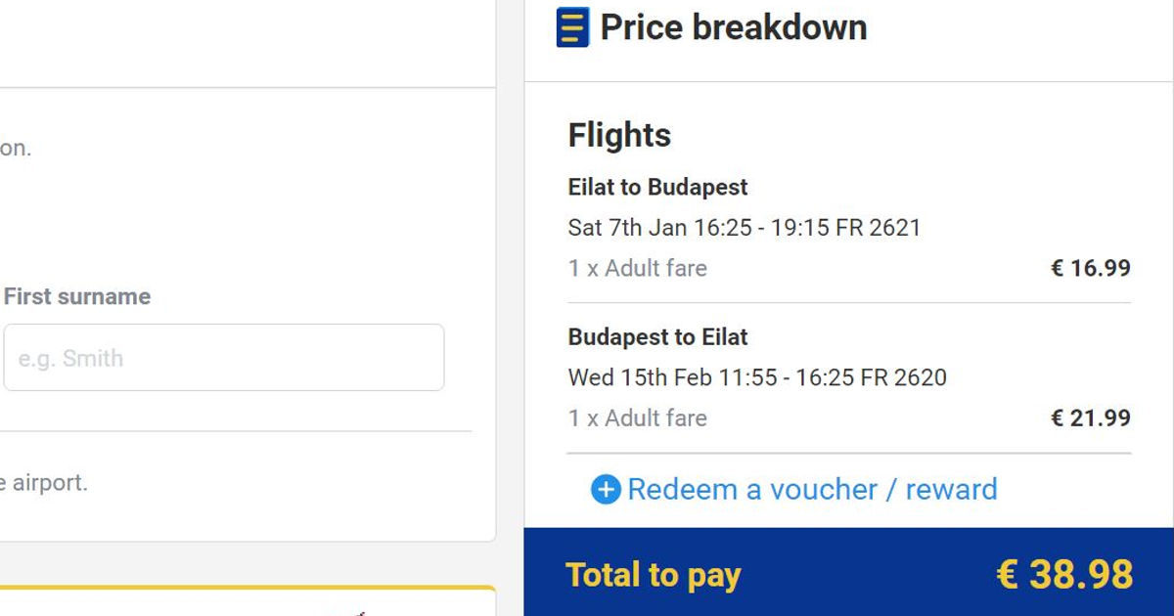The width and height of the screenshot is (1174, 616).
Task: Click the text ending in 'airport.'
Action: coord(44,483)
